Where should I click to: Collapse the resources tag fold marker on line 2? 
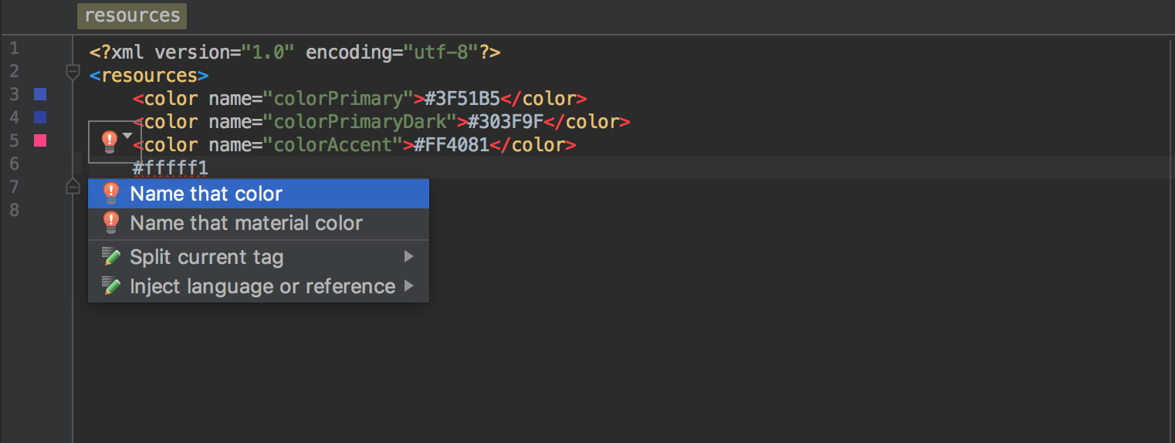coord(73,73)
